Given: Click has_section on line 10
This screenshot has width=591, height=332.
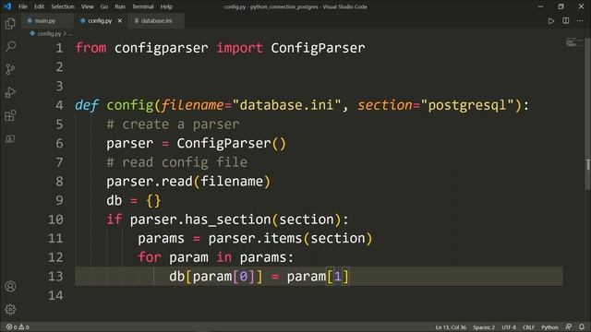Looking at the screenshot, I should [228, 219].
